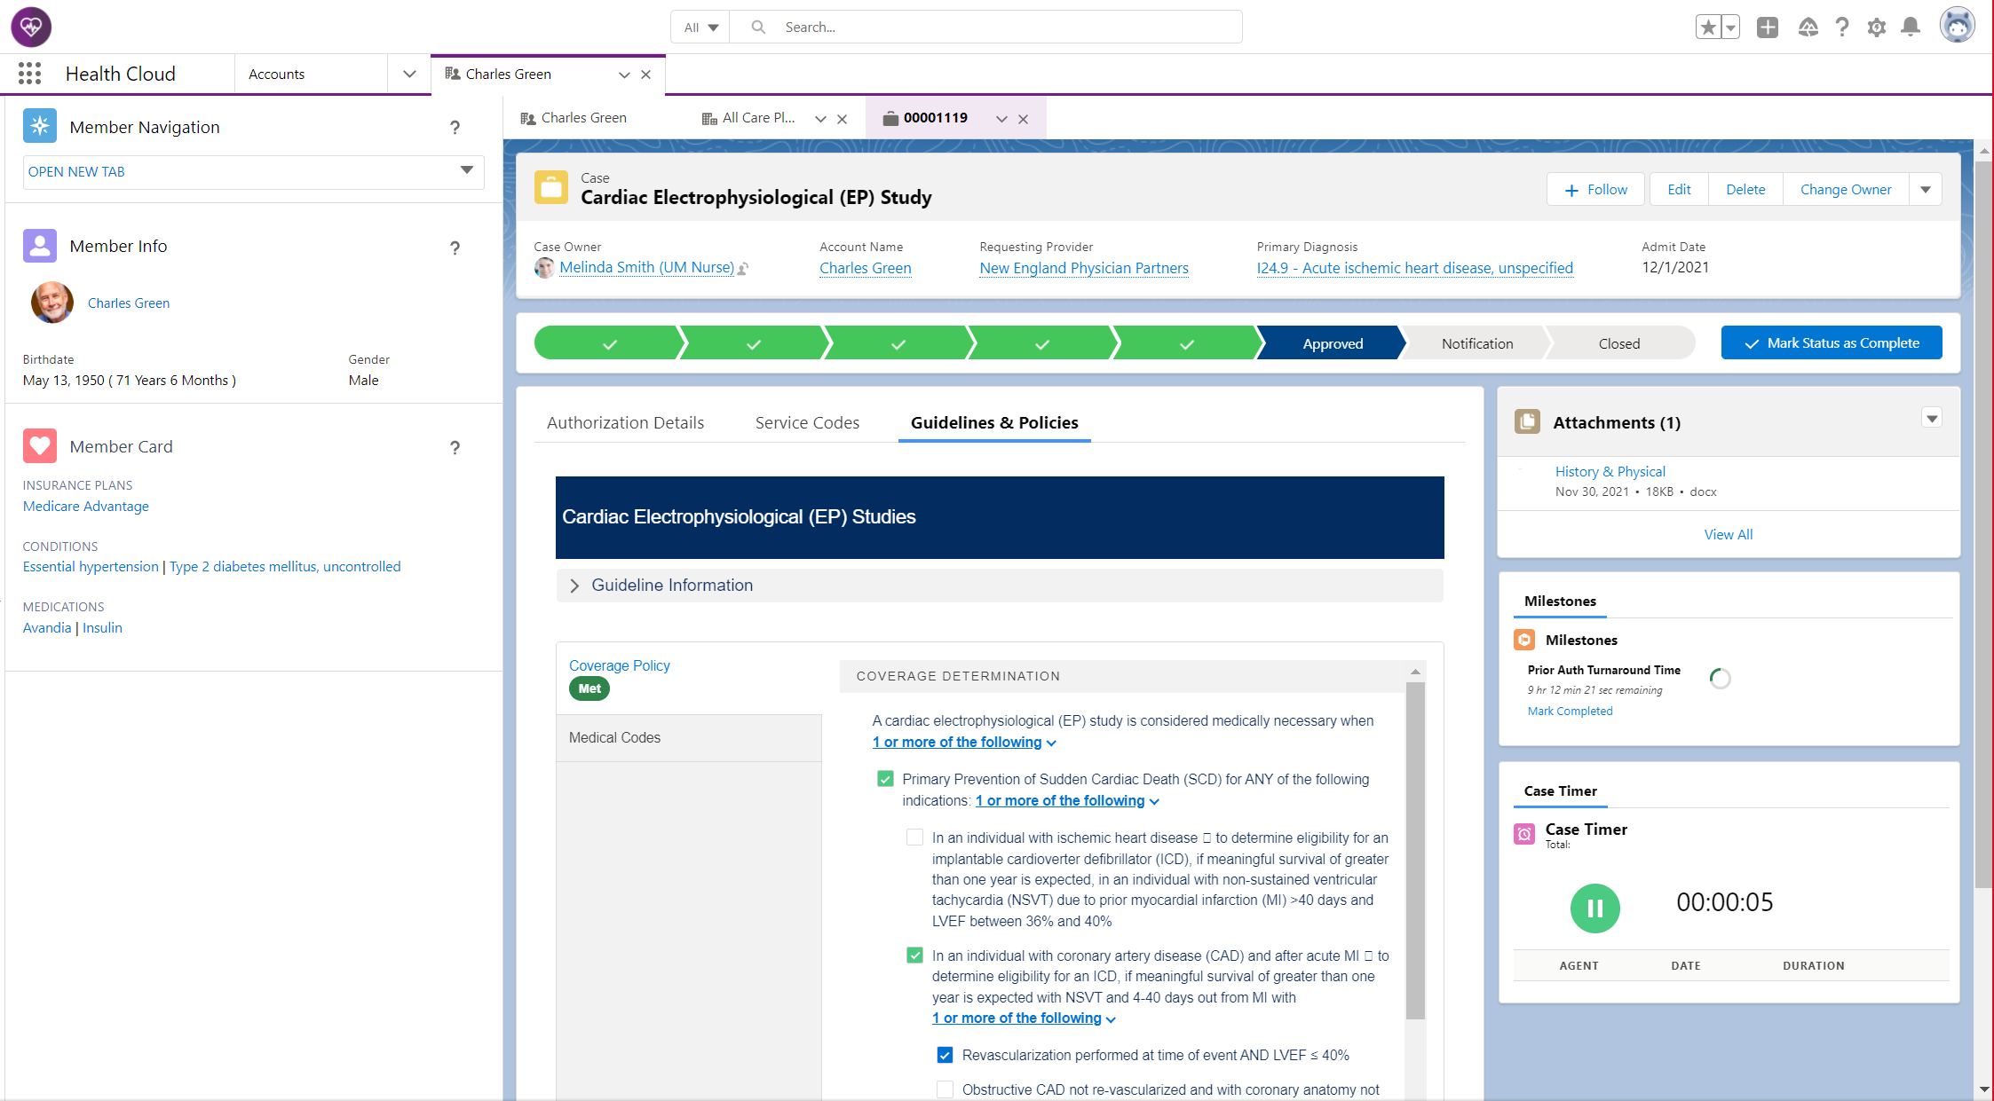This screenshot has width=1994, height=1101.
Task: Click the Member Navigation help icon
Action: (x=455, y=128)
